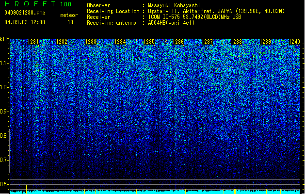Click the 0.8 kHz axis label
This screenshot has height=194, width=305.
[4, 136]
